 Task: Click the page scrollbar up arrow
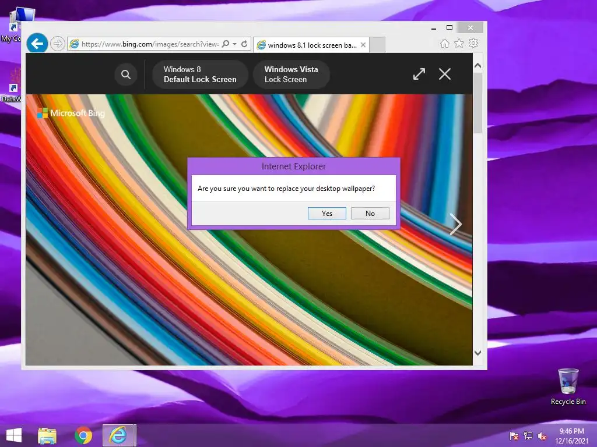(478, 66)
